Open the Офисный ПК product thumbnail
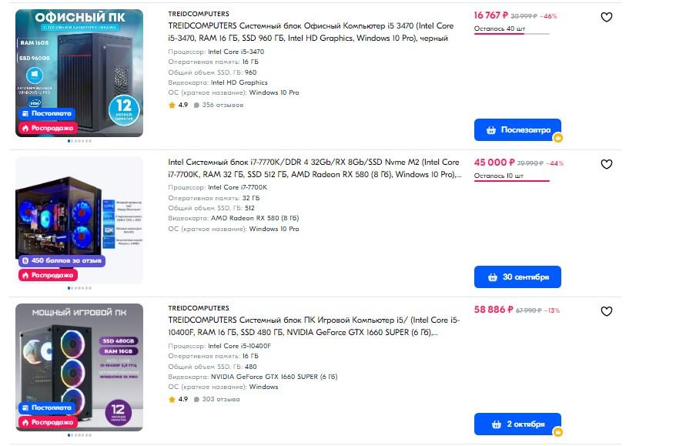 [79, 73]
